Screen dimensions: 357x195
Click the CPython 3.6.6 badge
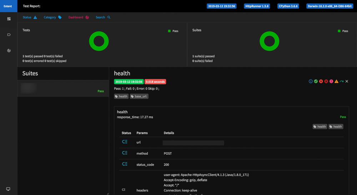click(288, 6)
